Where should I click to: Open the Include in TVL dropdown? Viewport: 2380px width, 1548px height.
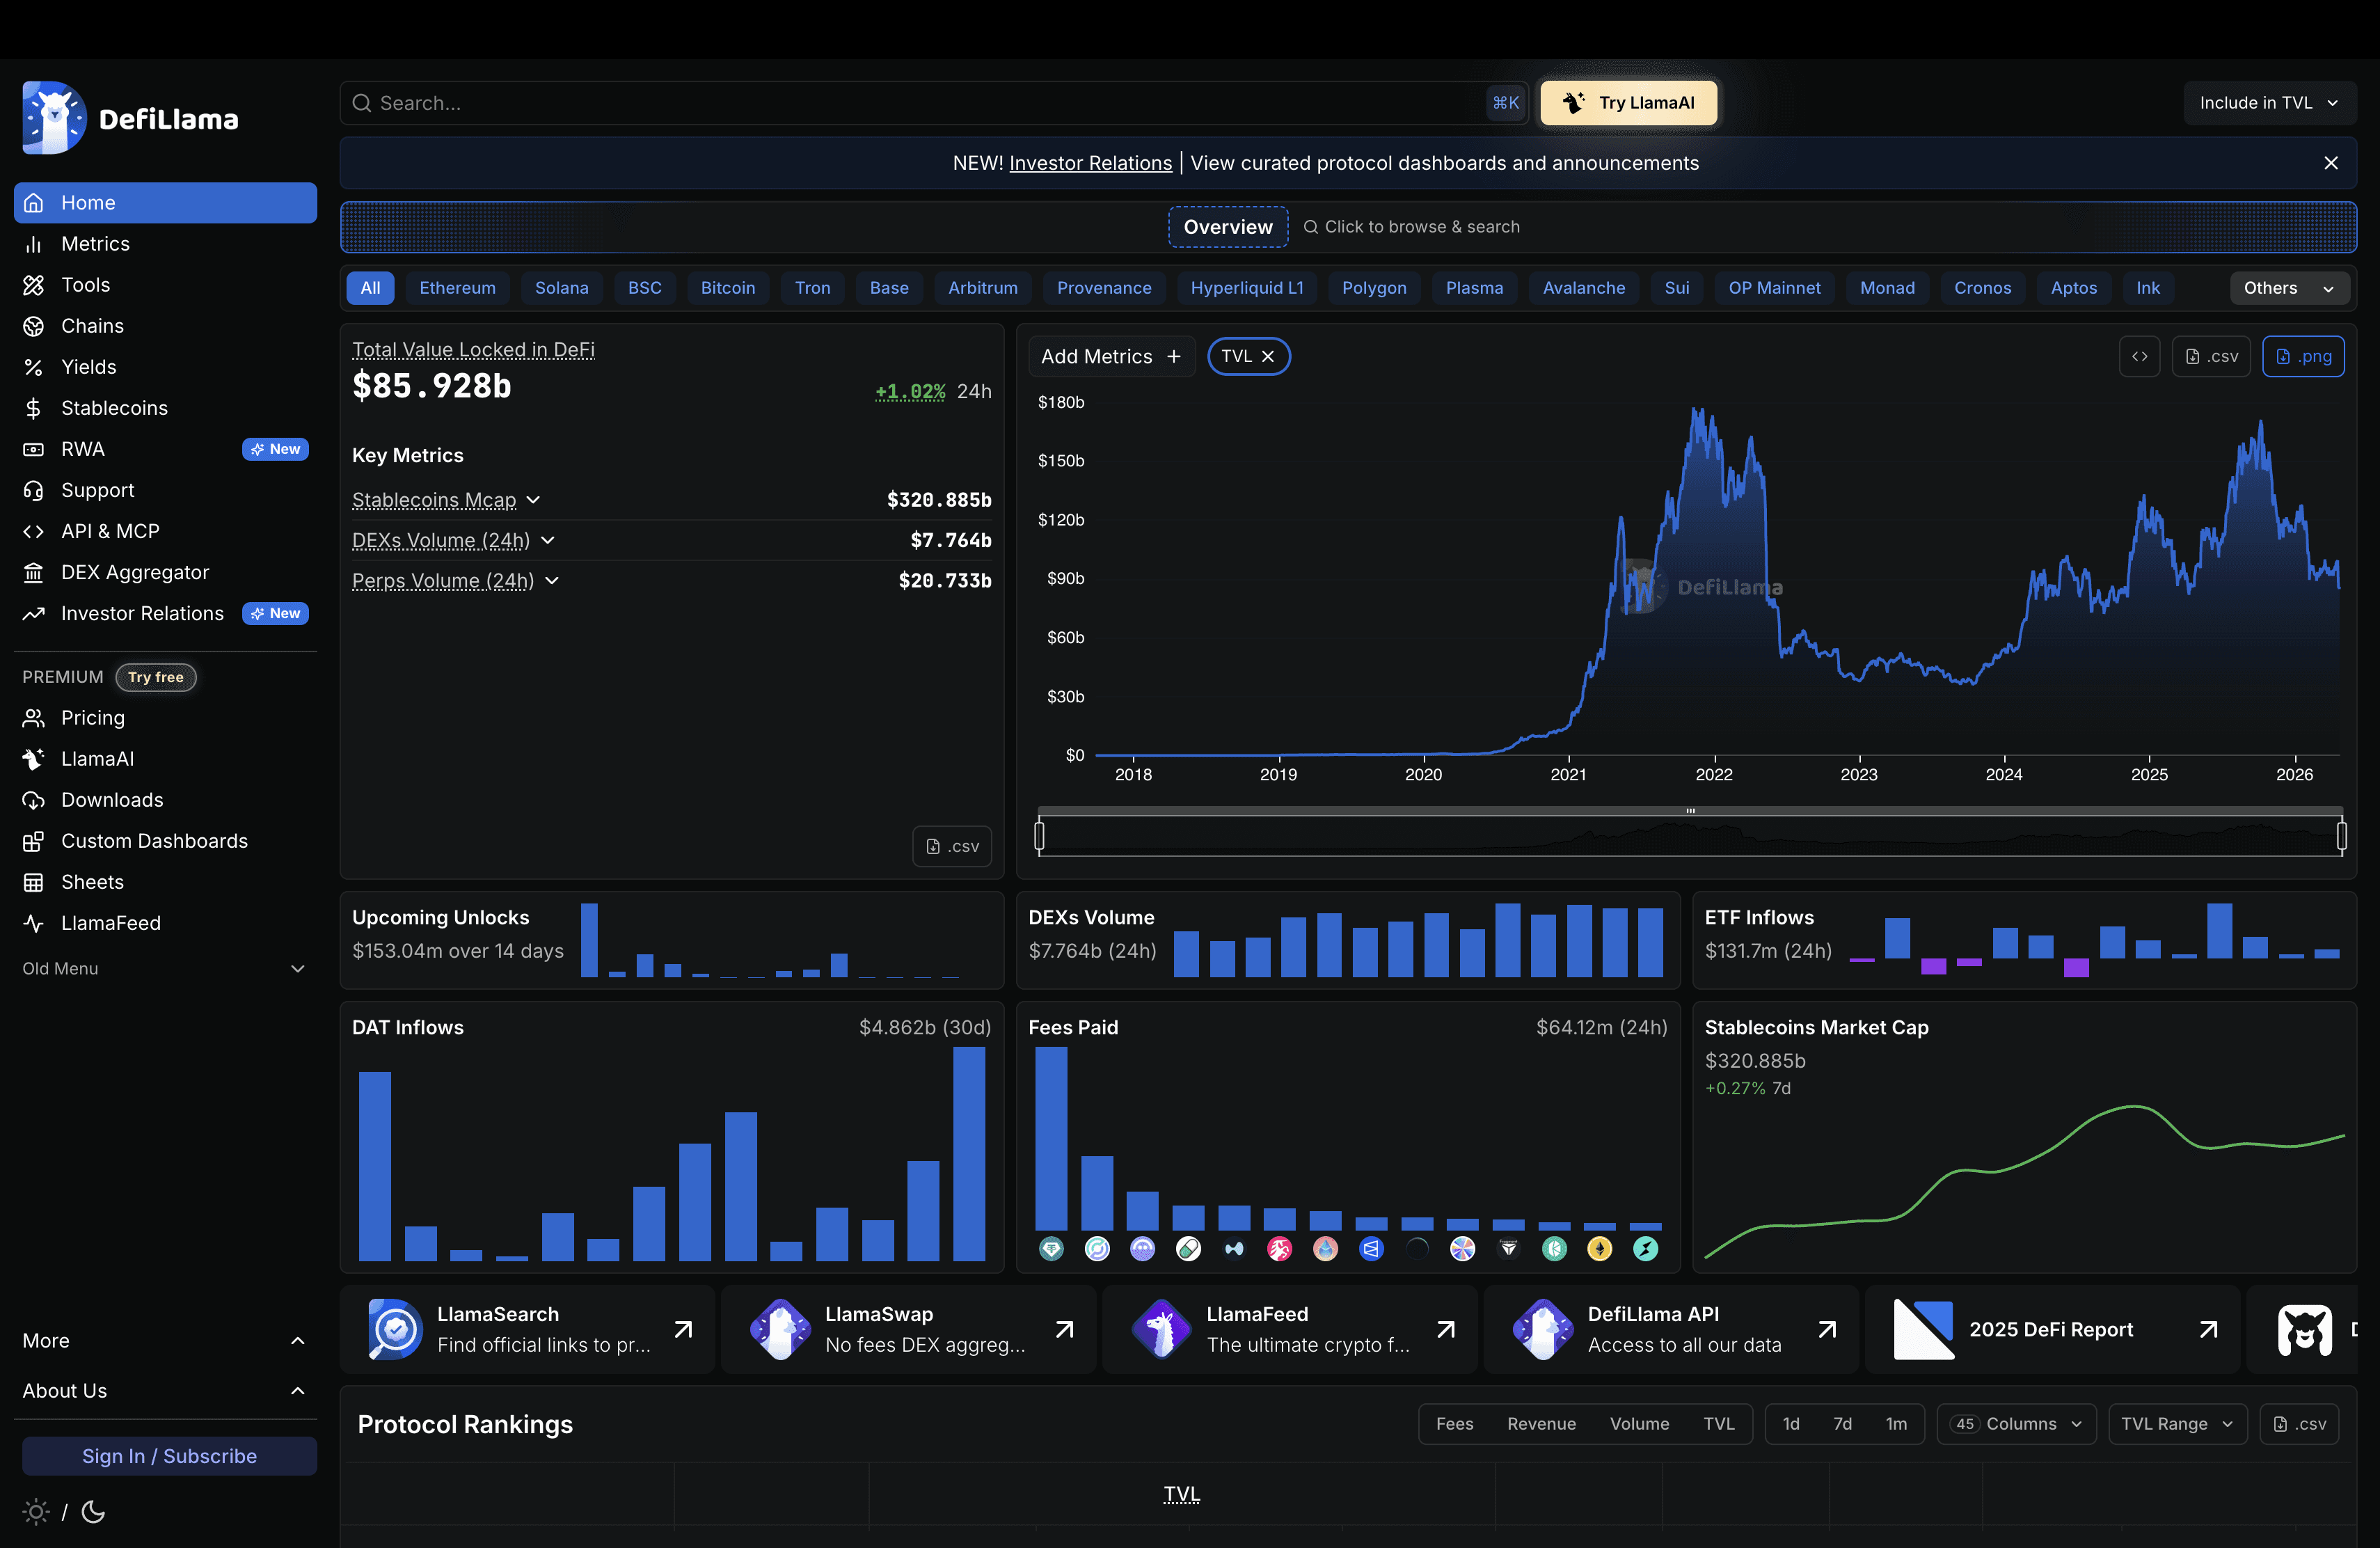(2269, 103)
